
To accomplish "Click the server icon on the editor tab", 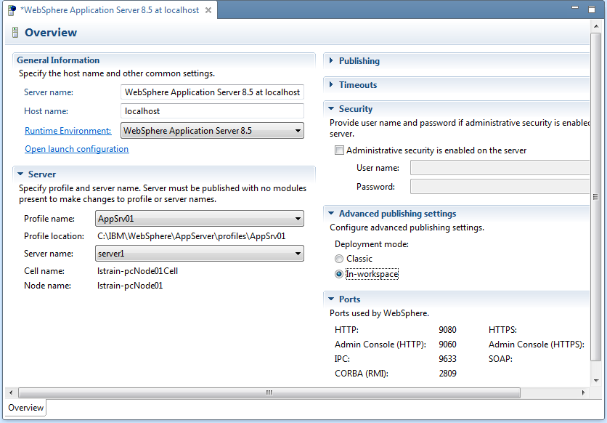I will [12, 10].
